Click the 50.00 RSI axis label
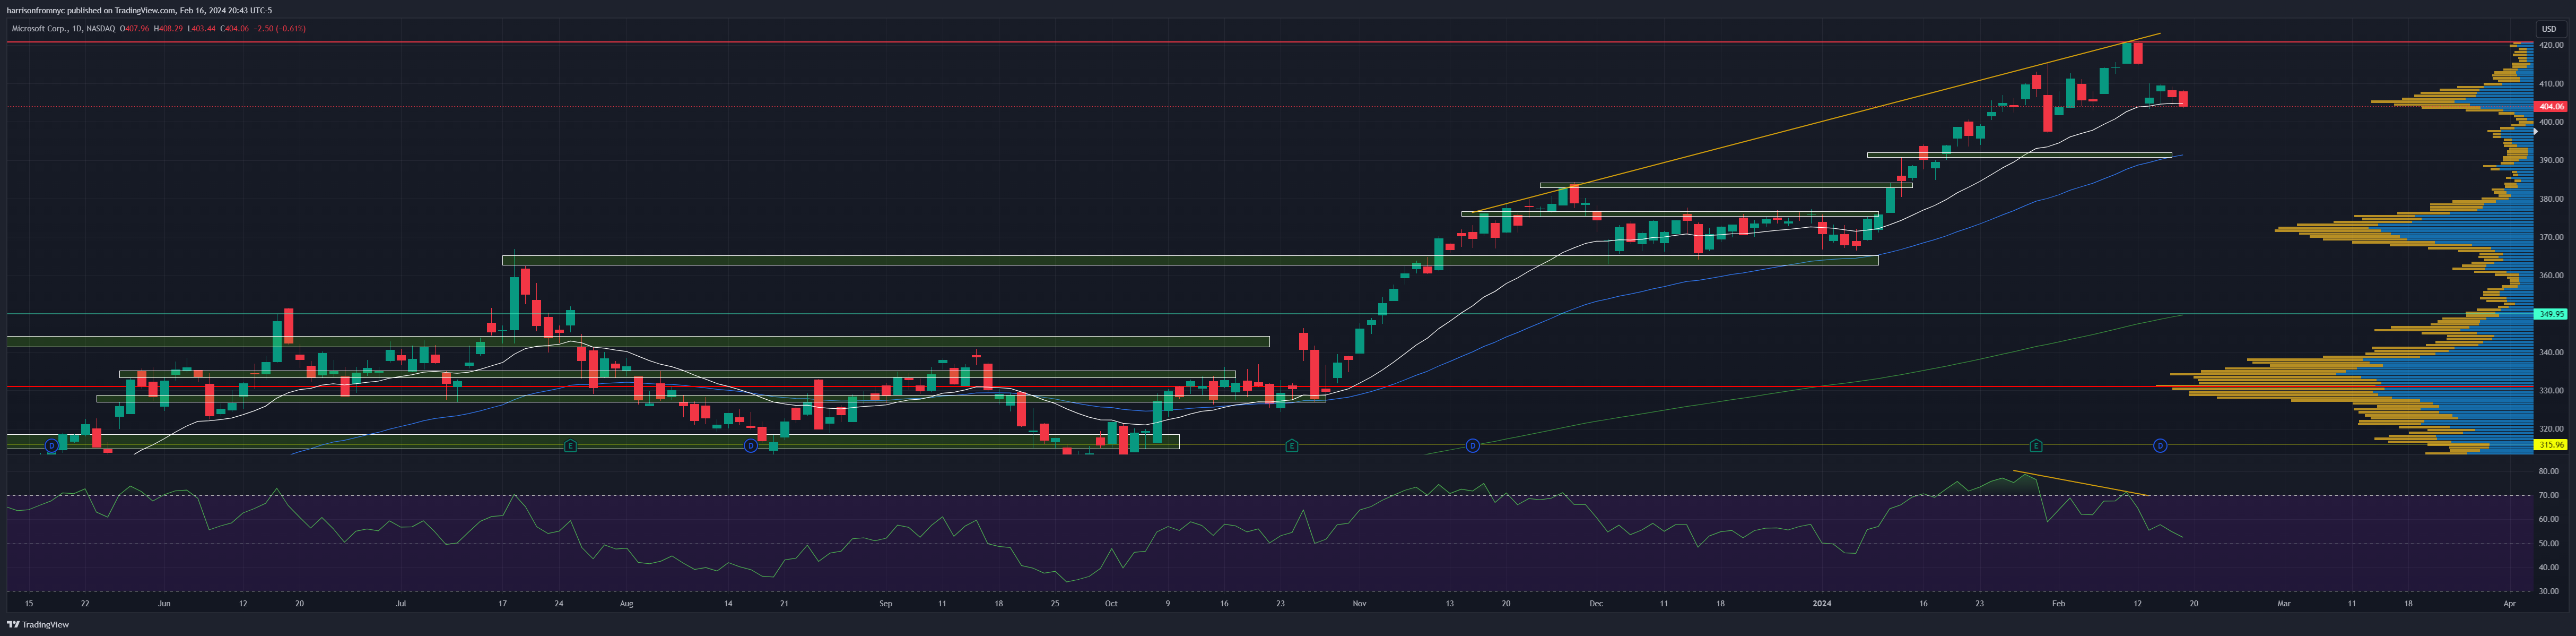This screenshot has width=2576, height=636. [x=2549, y=543]
